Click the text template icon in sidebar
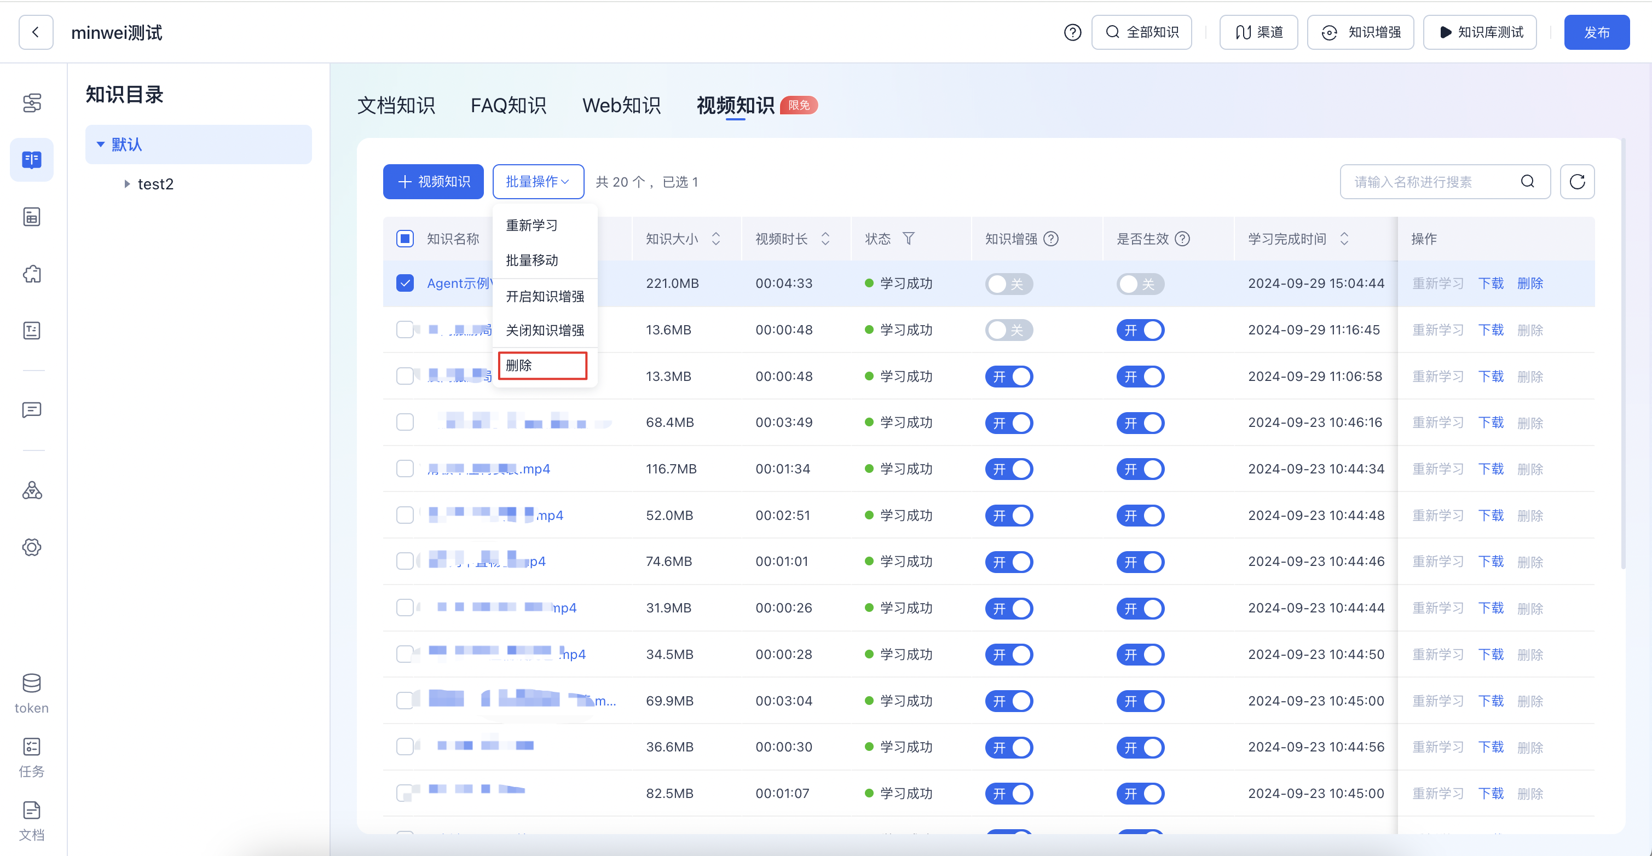Viewport: 1652px width, 856px height. 31,330
